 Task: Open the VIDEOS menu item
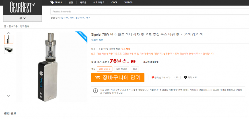click(x=128, y=2)
